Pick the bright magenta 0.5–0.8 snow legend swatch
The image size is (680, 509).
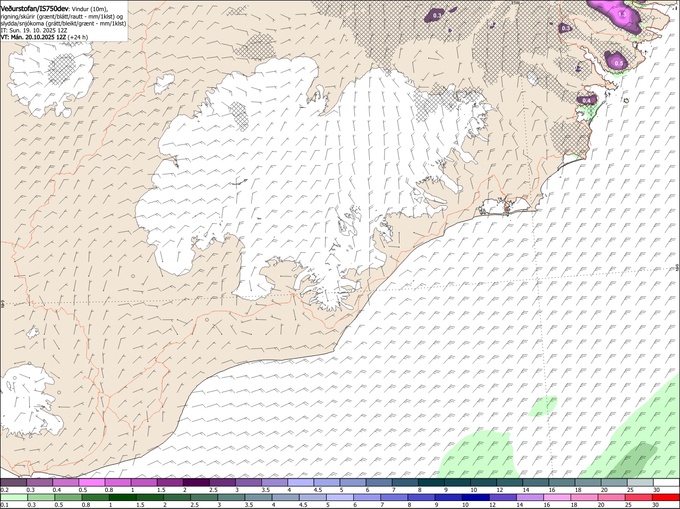coord(91,482)
